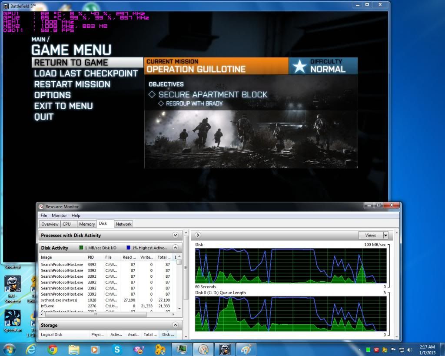Select RETURN TO GAME in game menu
Screen dimensions: 445x356
(87, 63)
